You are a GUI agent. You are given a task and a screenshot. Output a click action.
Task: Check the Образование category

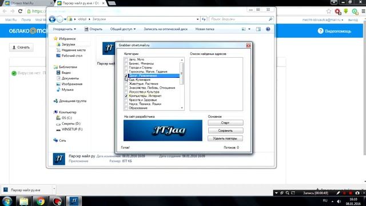pos(126,108)
